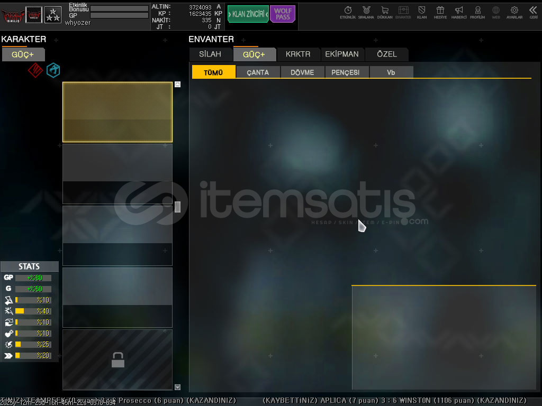Select the blue human soldier icon
The image size is (542, 406).
pos(53,70)
